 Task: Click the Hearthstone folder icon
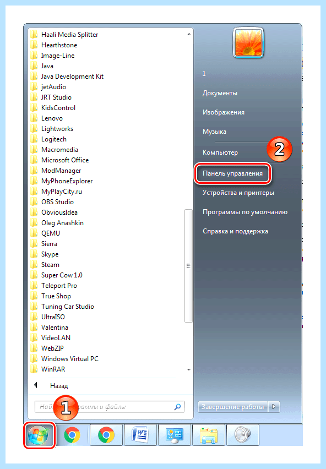pos(34,45)
